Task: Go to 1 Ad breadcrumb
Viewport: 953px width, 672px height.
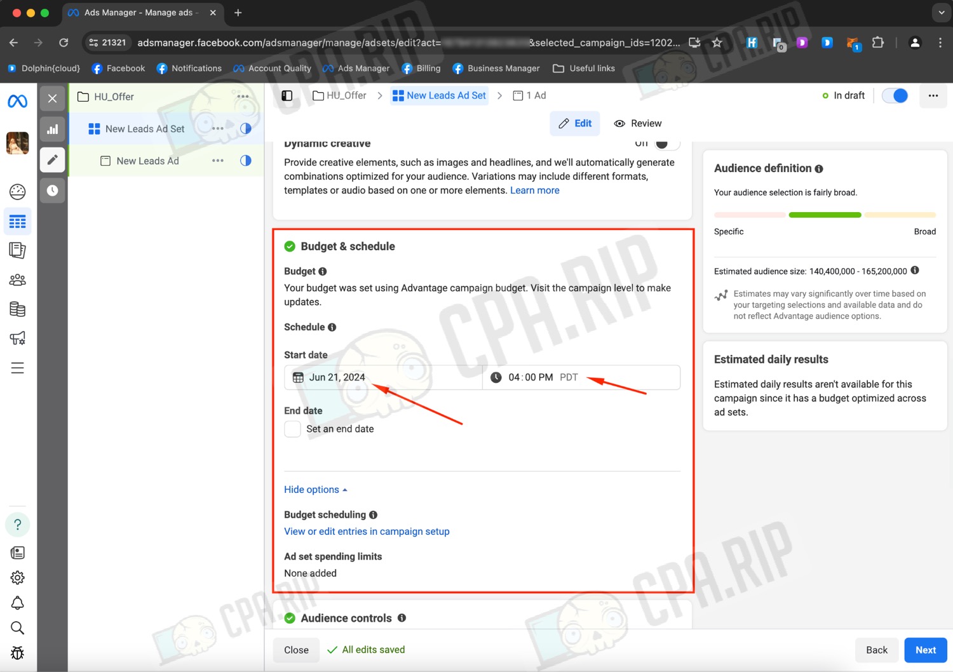Action: coord(530,95)
